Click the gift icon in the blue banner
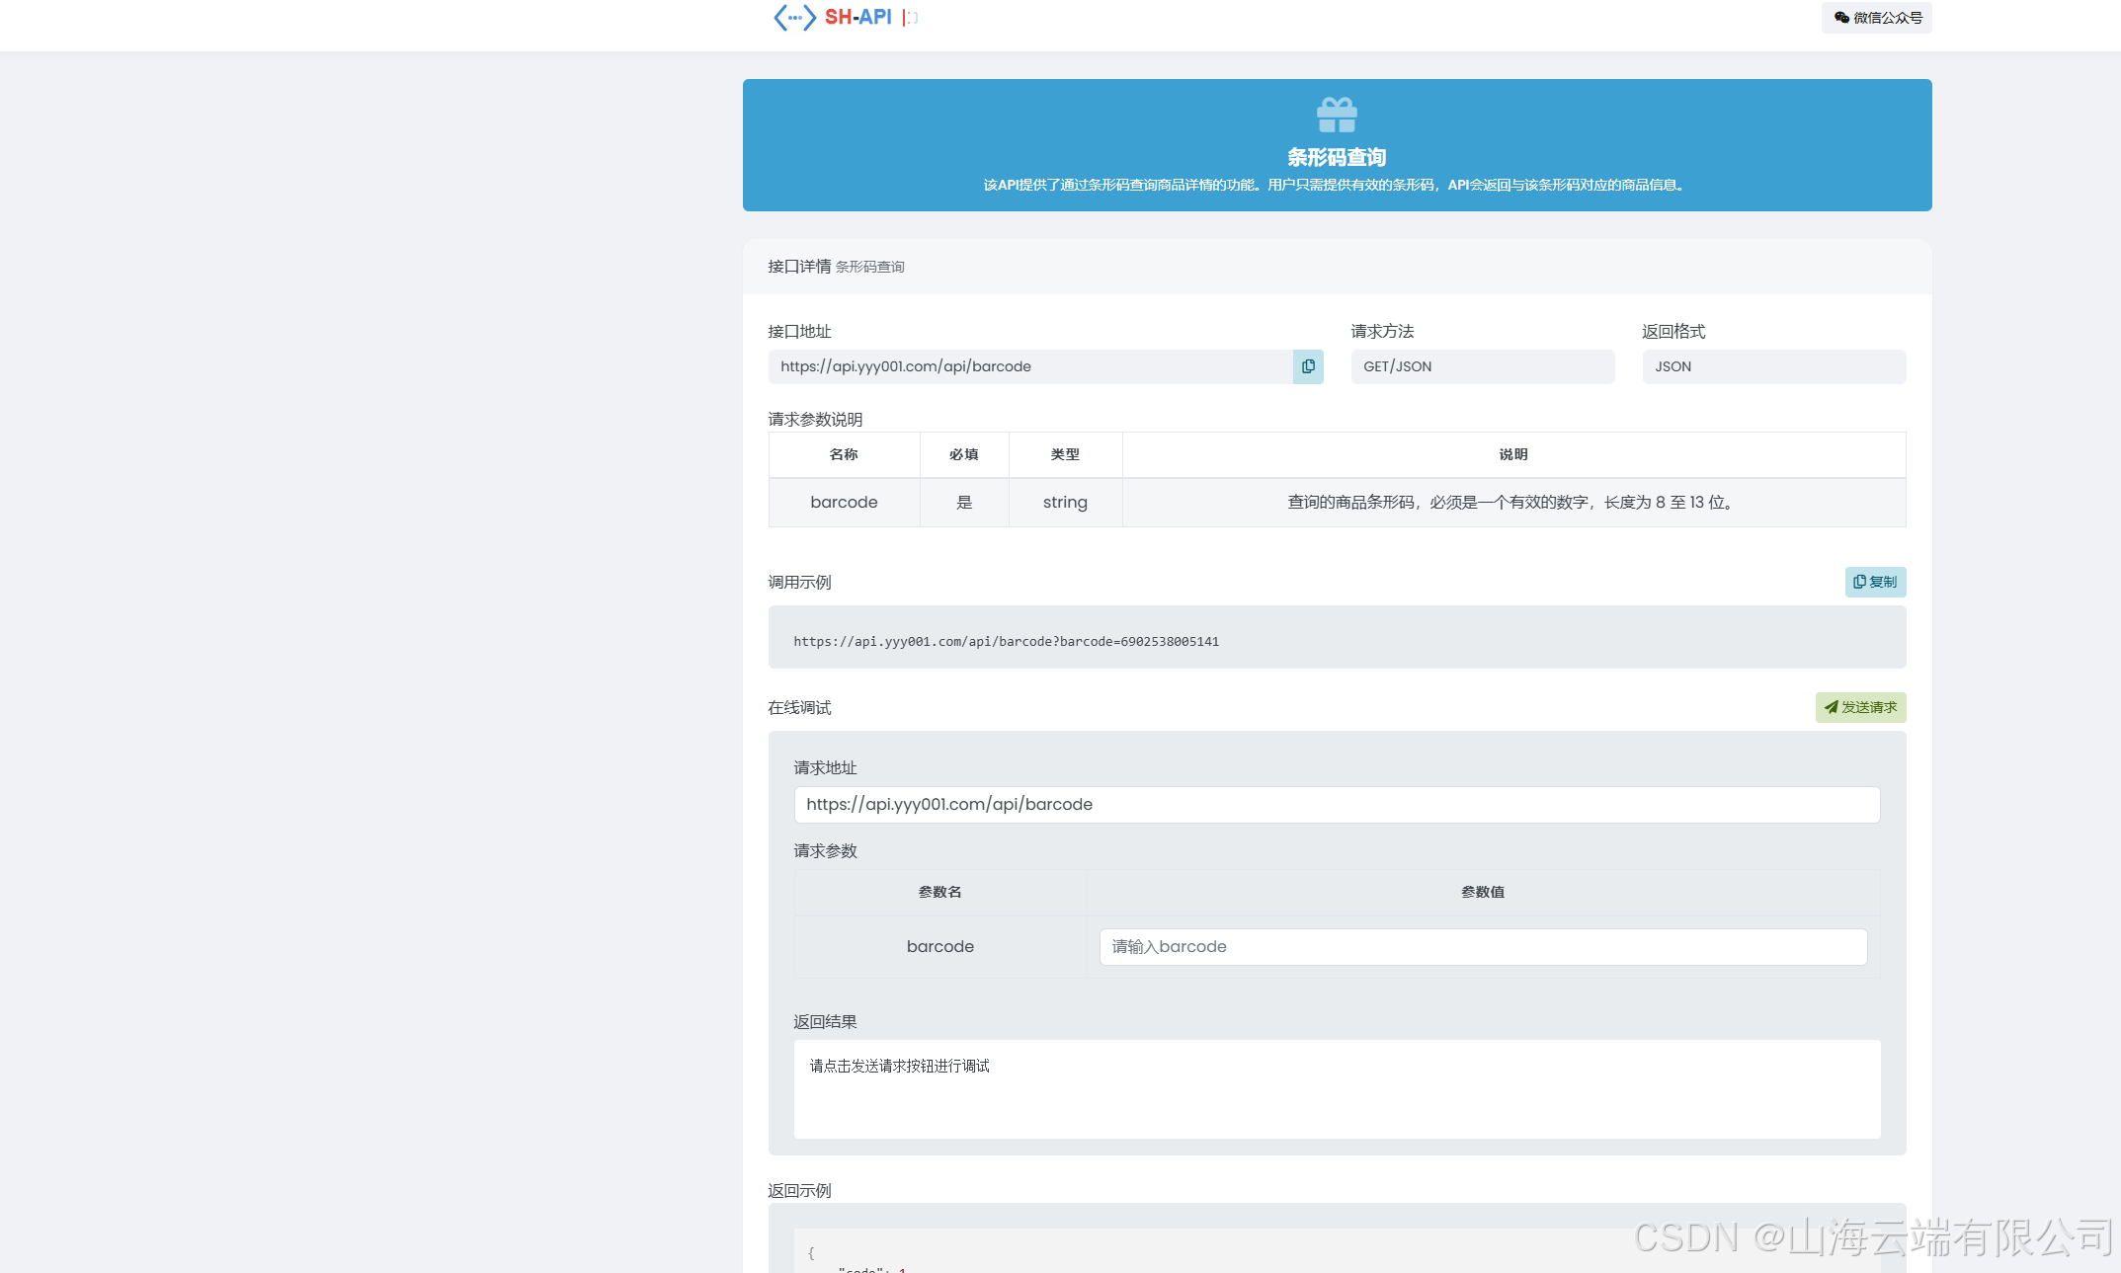This screenshot has width=2121, height=1273. [x=1337, y=115]
